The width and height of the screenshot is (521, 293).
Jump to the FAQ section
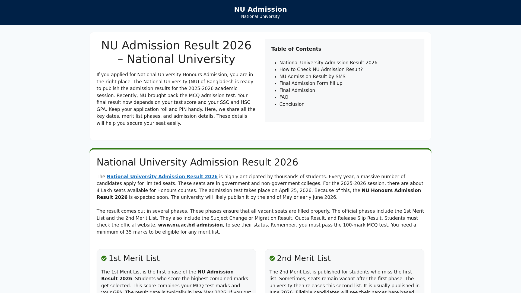(x=284, y=97)
